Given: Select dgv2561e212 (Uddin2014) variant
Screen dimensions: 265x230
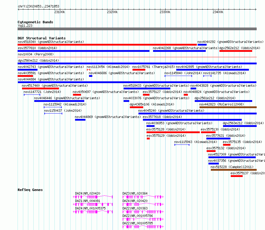Looking at the screenshot, I should point(215,98).
